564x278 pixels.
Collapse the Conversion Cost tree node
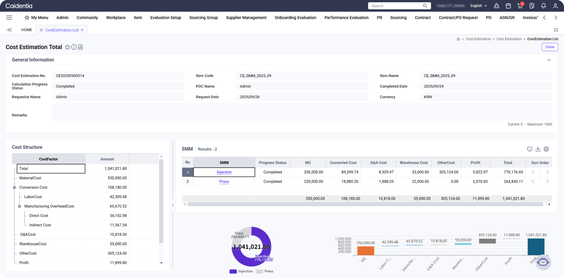pos(14,188)
